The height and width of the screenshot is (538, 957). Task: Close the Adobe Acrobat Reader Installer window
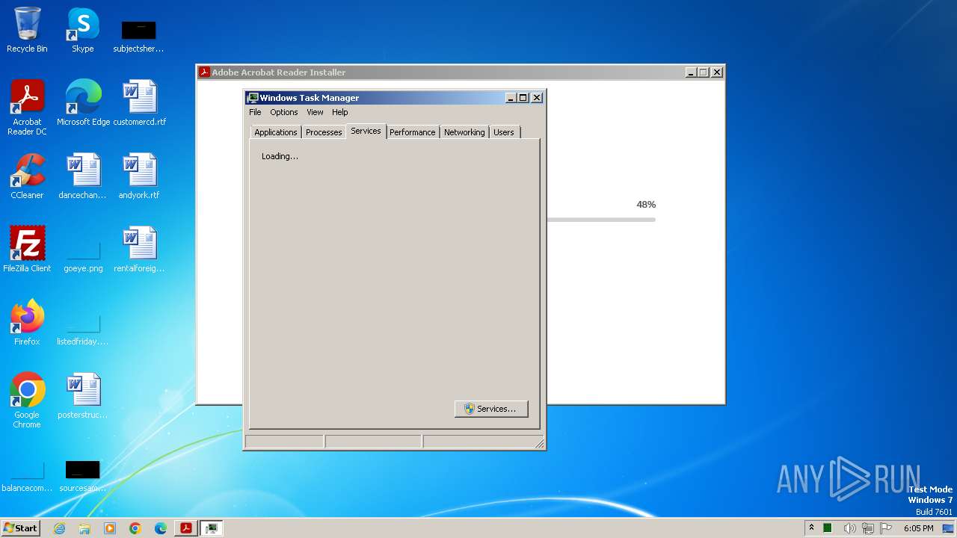coord(716,72)
